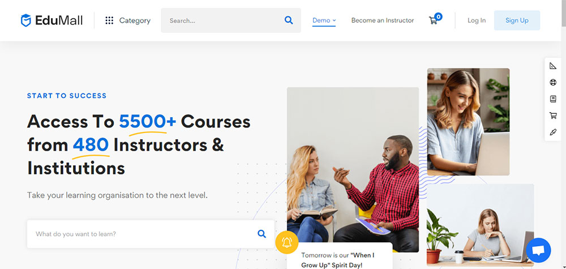Click the Sign Up button
Viewport: 566px width, 269px height.
click(517, 20)
